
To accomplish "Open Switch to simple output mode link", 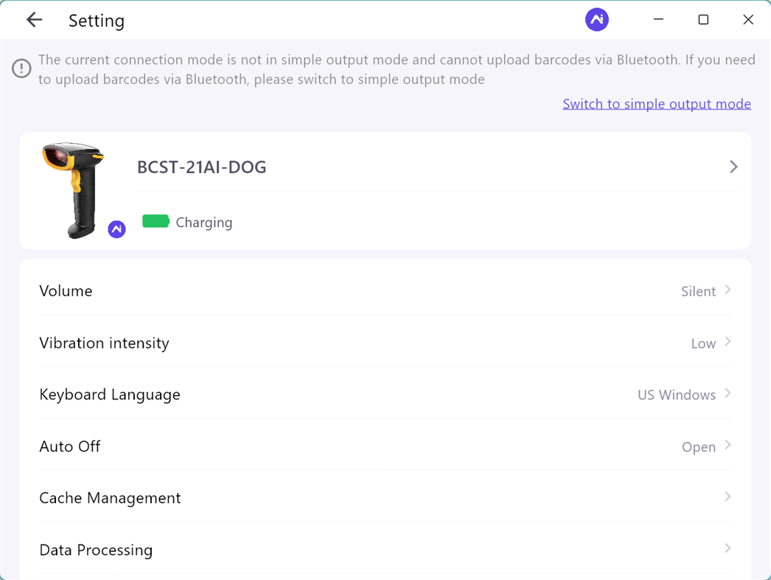I will [x=656, y=104].
